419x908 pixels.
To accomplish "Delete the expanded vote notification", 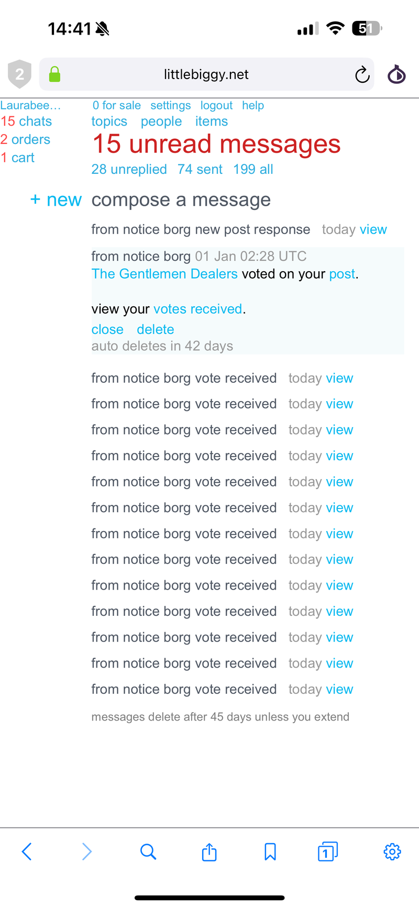I will (155, 329).
